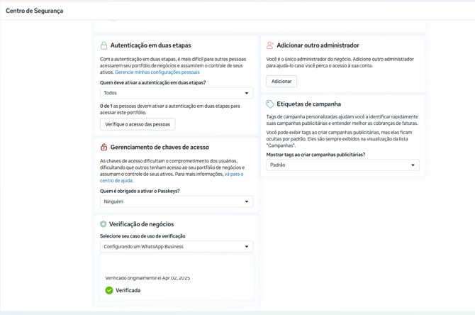Click the red unlocked padlock icon for chaves de acesso
475x315 pixels.
pos(104,147)
